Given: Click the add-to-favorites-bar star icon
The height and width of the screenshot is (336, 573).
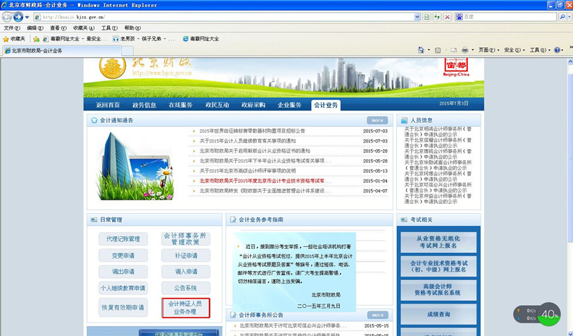Looking at the screenshot, I should coord(36,38).
